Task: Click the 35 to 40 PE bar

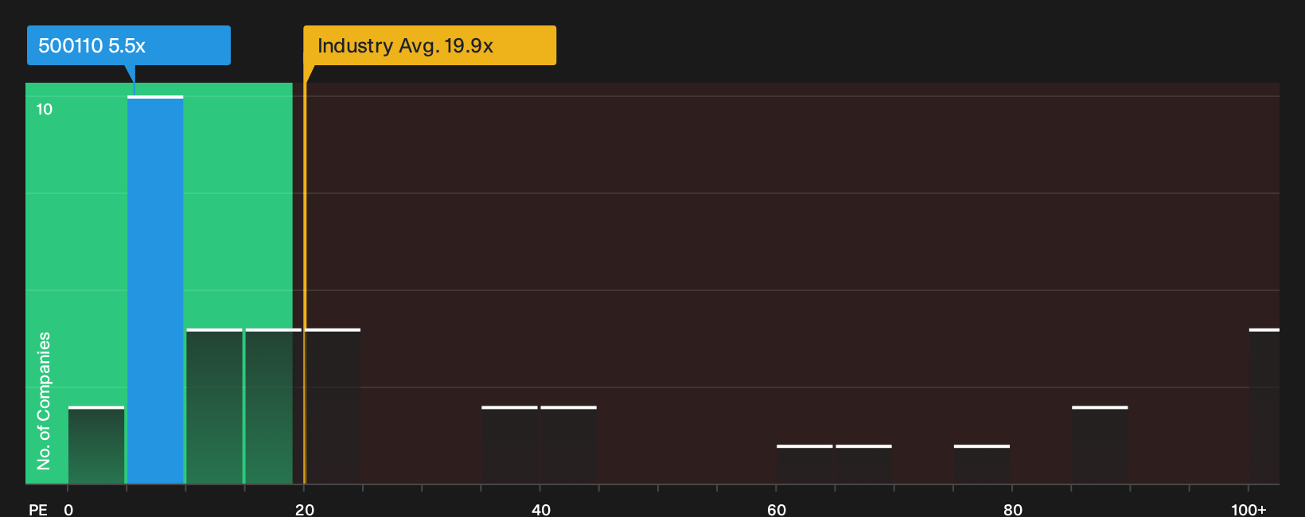Action: coord(509,445)
